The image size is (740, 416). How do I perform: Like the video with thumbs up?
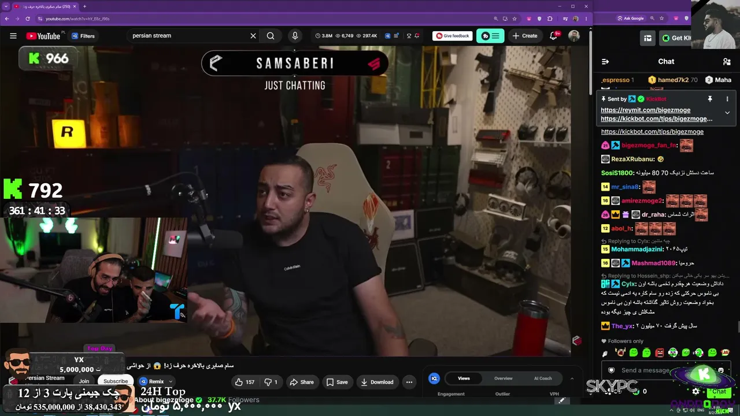(x=245, y=382)
